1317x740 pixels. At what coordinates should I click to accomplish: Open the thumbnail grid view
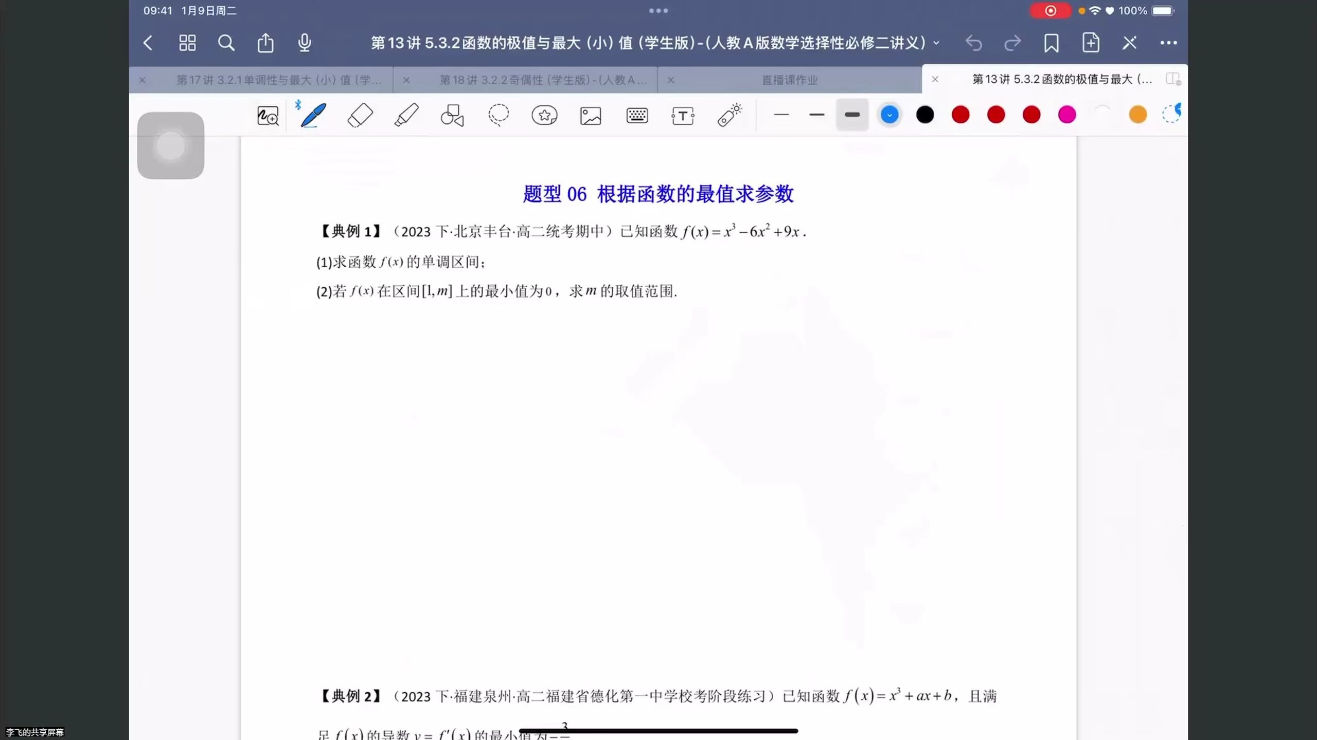tap(187, 43)
